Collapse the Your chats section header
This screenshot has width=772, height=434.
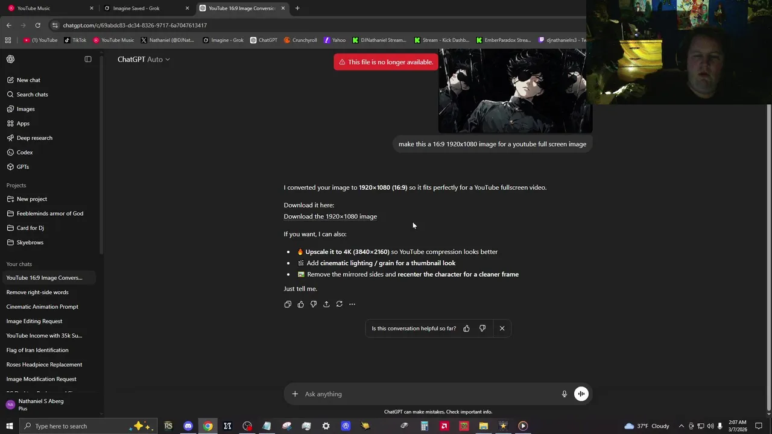point(19,264)
